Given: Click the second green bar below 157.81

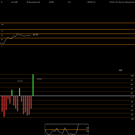Looking at the screenshot, I should coord(19,92).
